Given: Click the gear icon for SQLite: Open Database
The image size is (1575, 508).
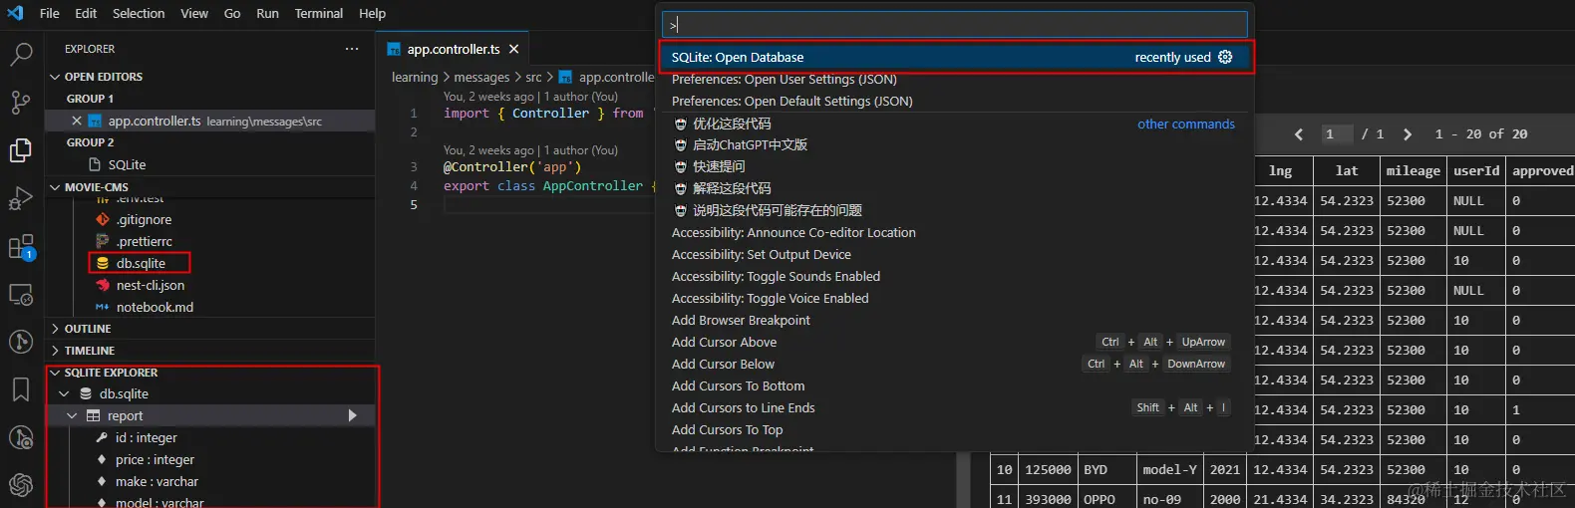Looking at the screenshot, I should (x=1226, y=57).
